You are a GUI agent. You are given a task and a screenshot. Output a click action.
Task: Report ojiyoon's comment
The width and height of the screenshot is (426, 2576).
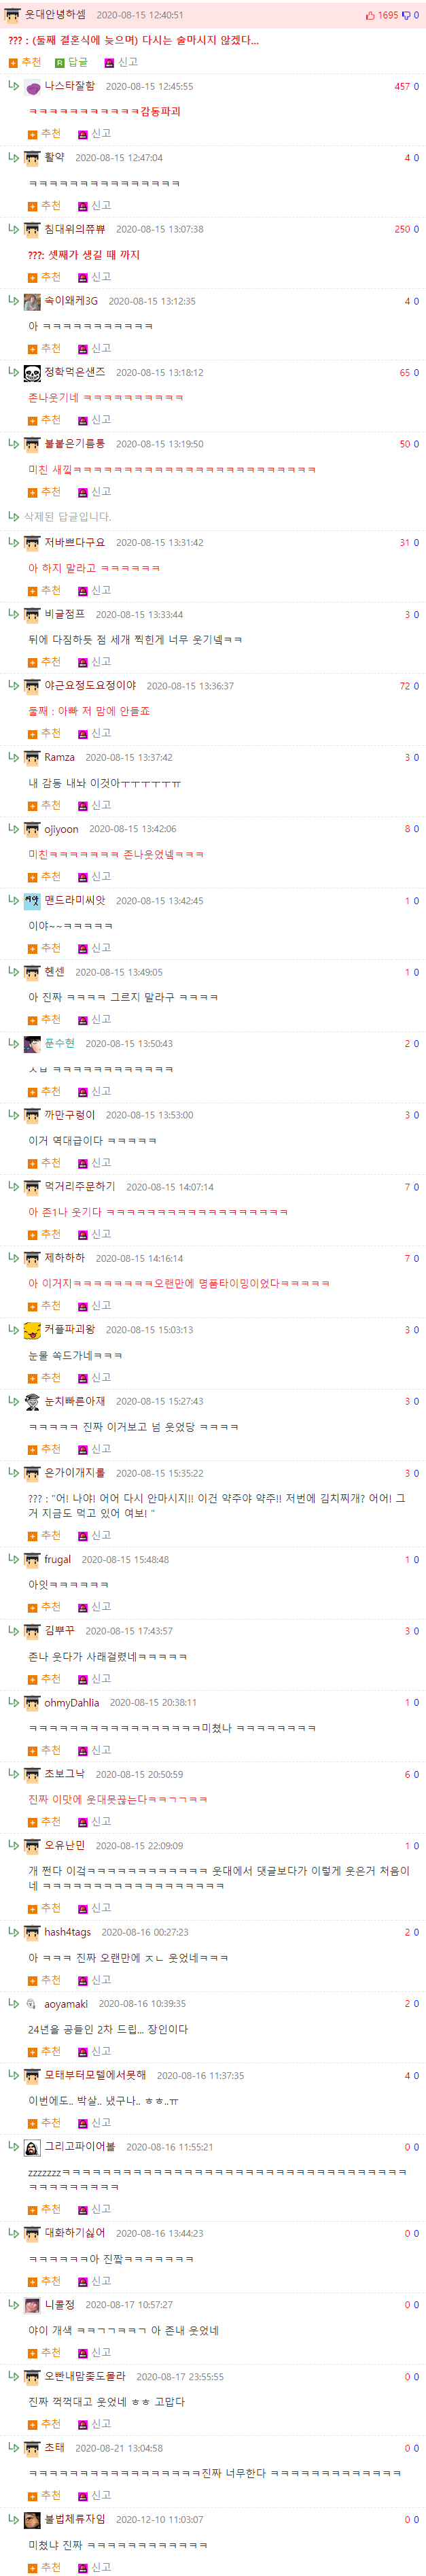click(x=95, y=876)
